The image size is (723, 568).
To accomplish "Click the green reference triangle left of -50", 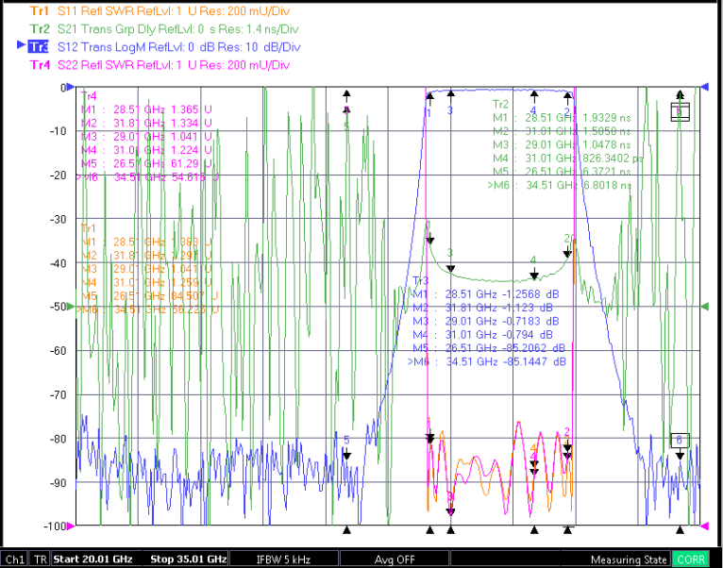I will point(70,306).
